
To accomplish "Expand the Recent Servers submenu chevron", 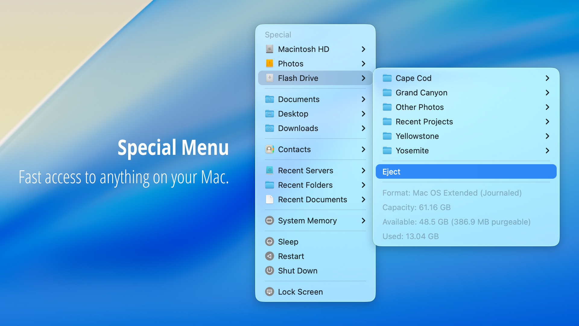I will (363, 170).
